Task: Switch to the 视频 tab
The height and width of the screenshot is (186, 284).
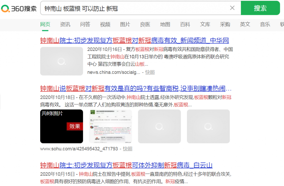Action: (105, 24)
